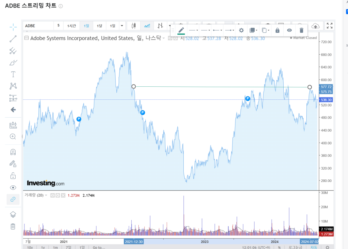
Task: Expand the dropdown arrow after 나스닥
Action: click(x=164, y=38)
